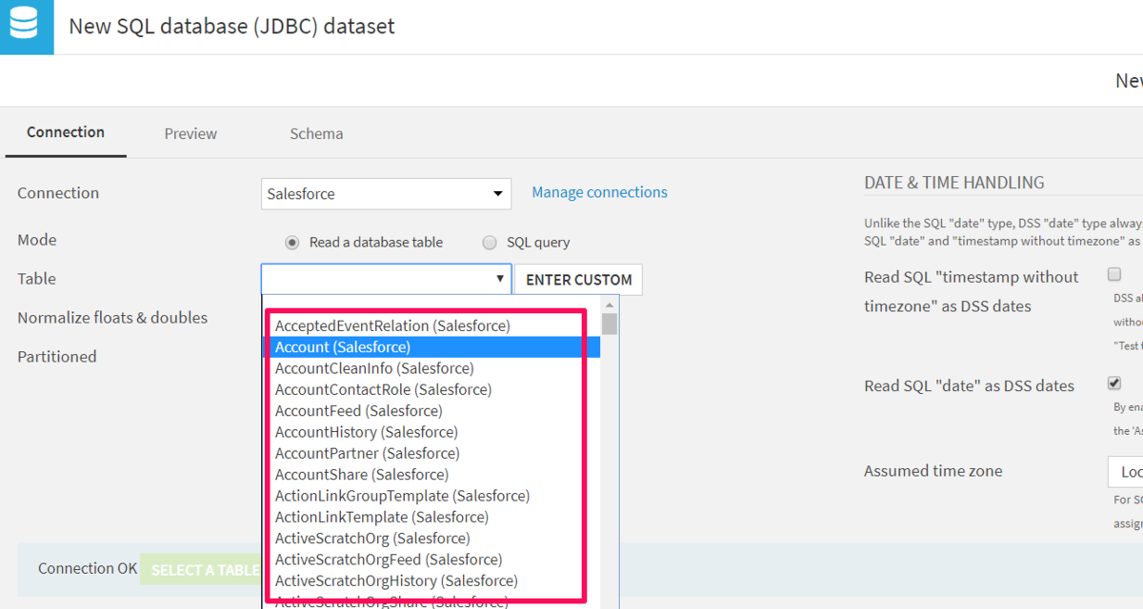Screen dimensions: 1143x609
Task: Click the database dataset icon in header
Action: [x=24, y=25]
